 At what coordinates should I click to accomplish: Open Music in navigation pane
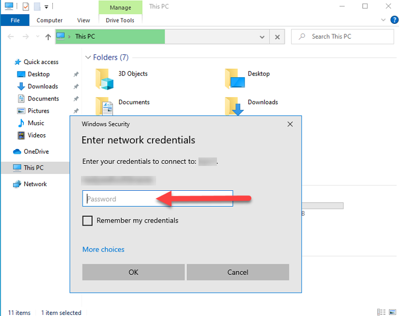pyautogui.click(x=36, y=123)
